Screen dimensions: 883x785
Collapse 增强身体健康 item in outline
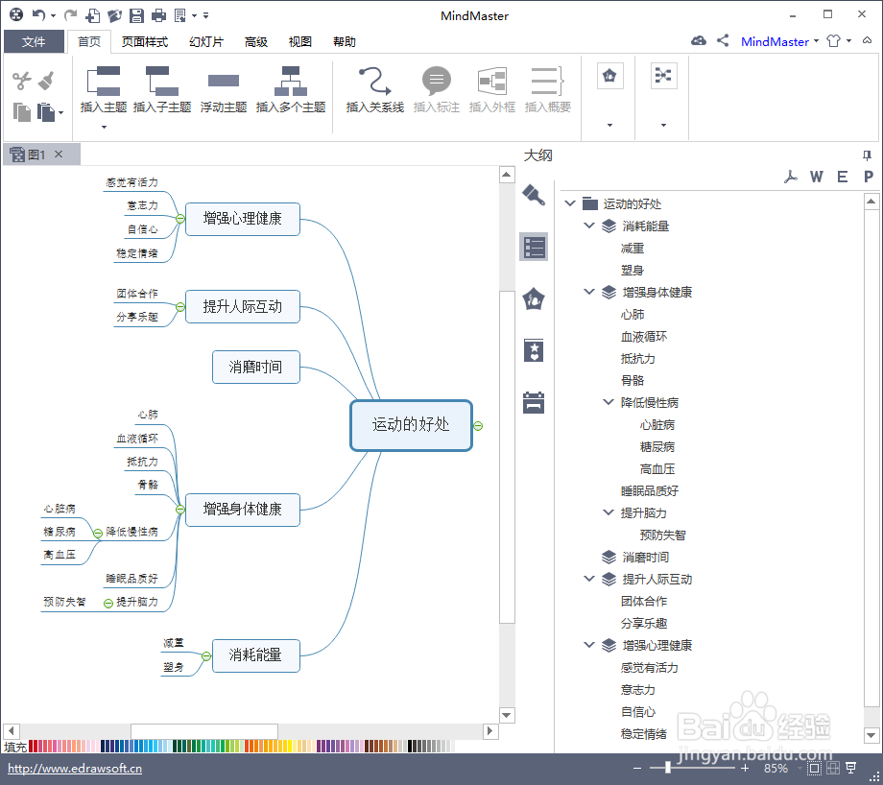click(x=589, y=292)
